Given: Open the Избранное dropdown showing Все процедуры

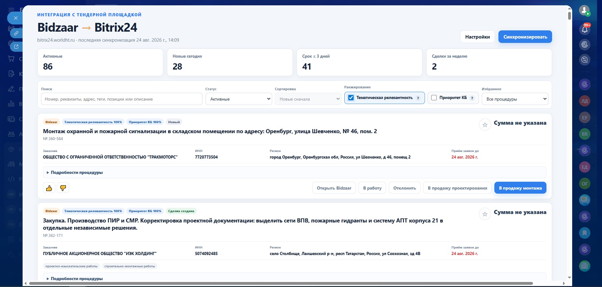Looking at the screenshot, I should pyautogui.click(x=515, y=99).
